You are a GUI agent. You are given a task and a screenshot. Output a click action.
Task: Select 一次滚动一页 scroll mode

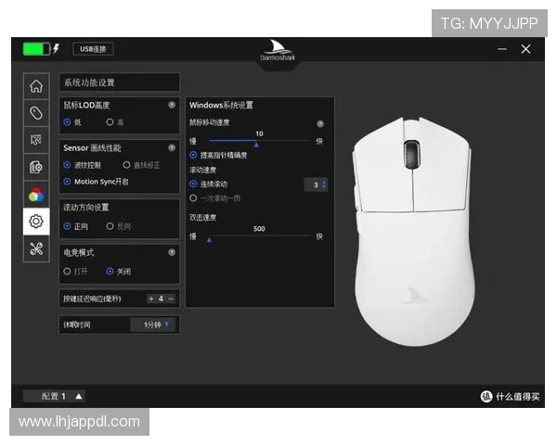click(193, 198)
